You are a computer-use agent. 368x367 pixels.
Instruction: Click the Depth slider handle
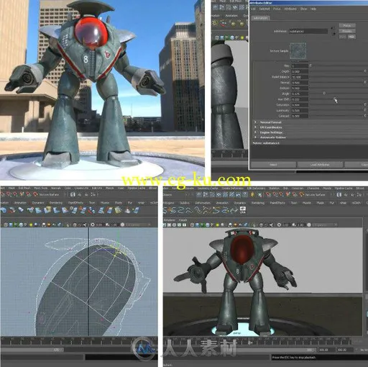[x=365, y=71]
